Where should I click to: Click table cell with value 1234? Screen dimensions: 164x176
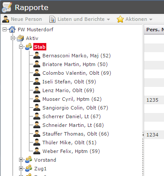(154, 135)
